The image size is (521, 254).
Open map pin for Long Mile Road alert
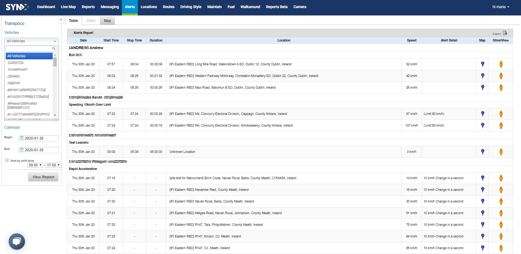(x=482, y=64)
